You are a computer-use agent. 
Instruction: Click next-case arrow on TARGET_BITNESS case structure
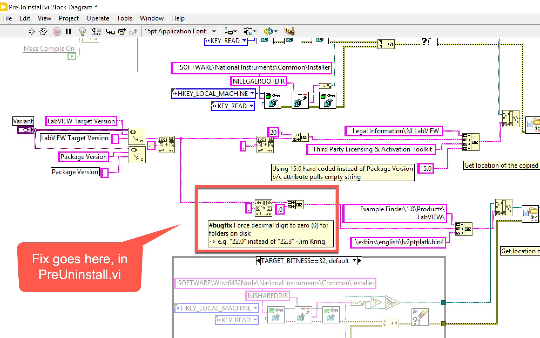359,261
